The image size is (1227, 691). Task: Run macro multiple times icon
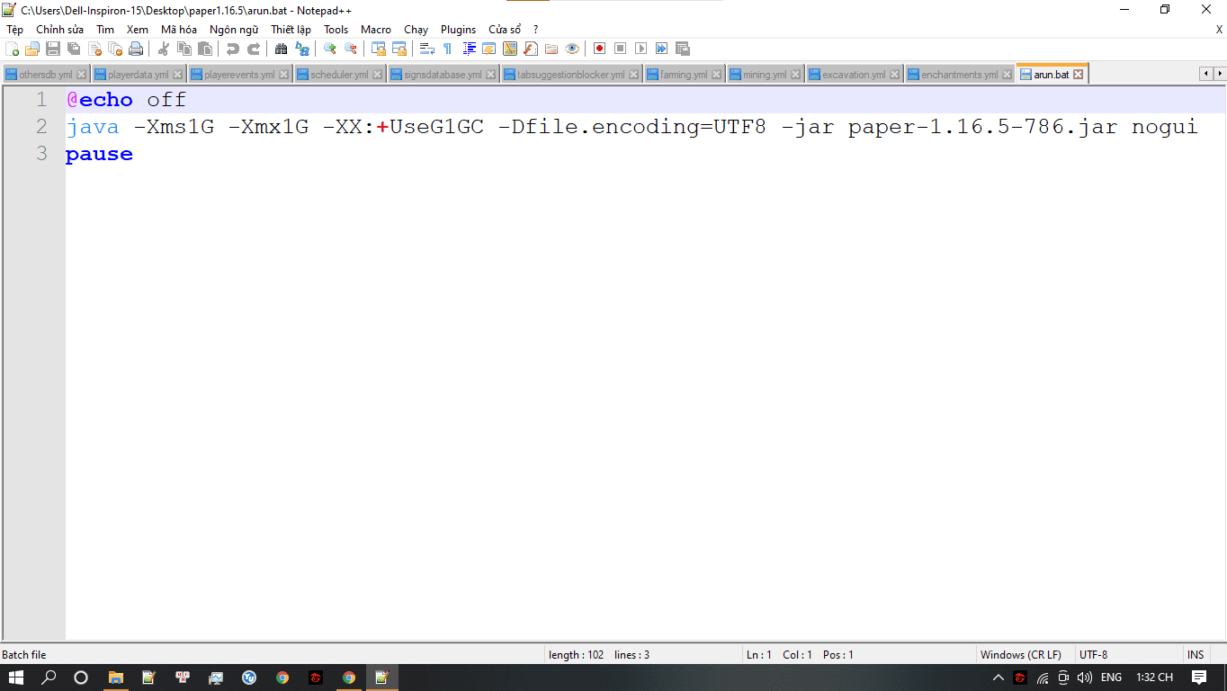click(x=661, y=49)
